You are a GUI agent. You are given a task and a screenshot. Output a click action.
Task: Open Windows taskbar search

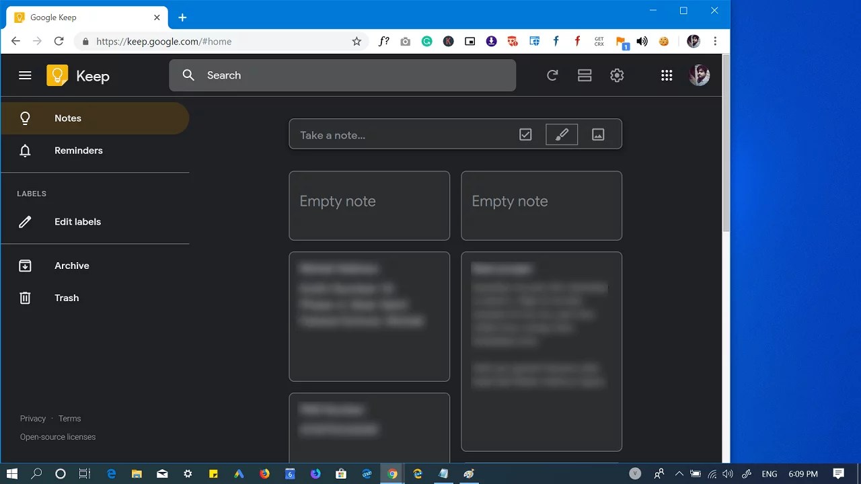(x=36, y=473)
